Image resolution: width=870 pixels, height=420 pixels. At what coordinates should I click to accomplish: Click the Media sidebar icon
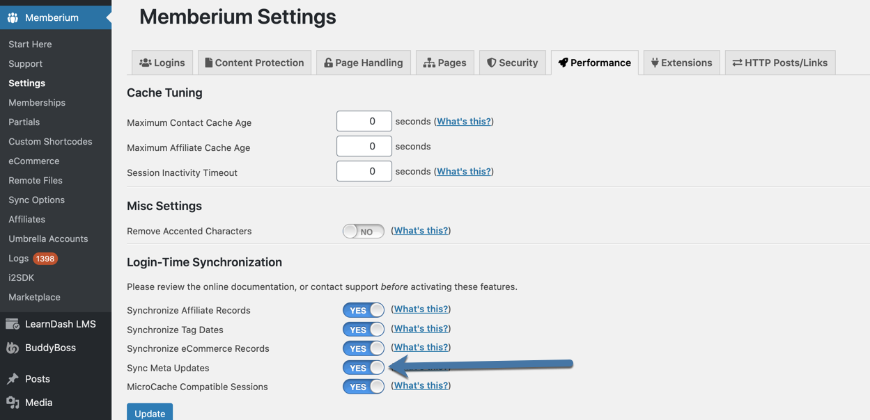pos(13,403)
